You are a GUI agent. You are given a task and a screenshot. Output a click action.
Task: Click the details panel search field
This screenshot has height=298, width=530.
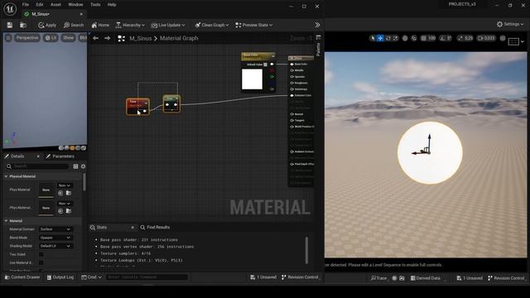[x=37, y=166]
